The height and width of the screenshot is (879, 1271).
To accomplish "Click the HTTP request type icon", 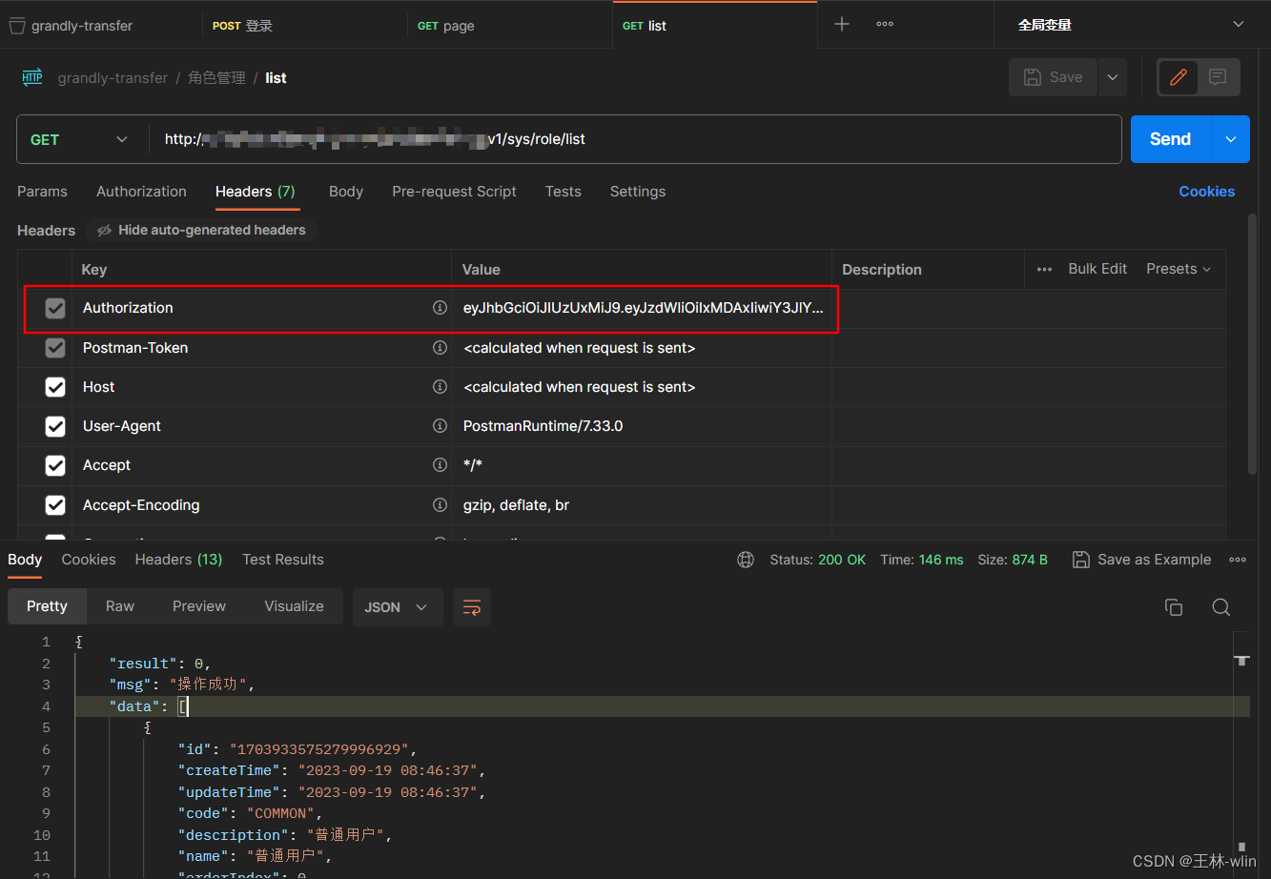I will (32, 78).
